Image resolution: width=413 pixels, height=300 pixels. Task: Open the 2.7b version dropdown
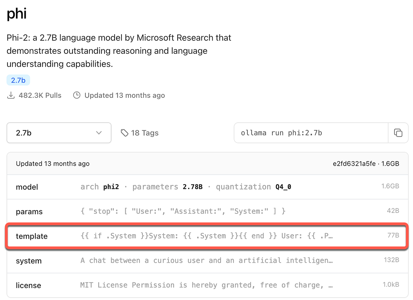(x=59, y=133)
